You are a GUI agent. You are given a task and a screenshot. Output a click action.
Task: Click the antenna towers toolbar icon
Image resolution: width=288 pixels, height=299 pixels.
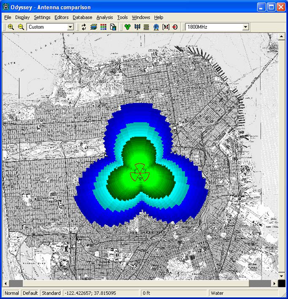point(137,27)
